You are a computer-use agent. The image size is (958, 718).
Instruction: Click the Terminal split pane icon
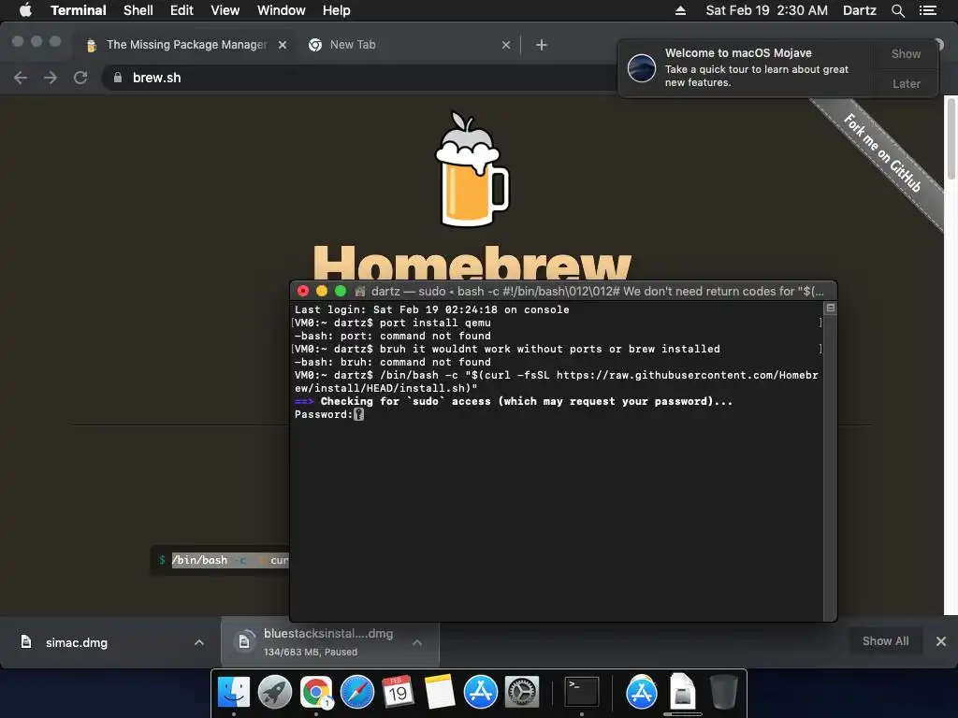coord(831,308)
